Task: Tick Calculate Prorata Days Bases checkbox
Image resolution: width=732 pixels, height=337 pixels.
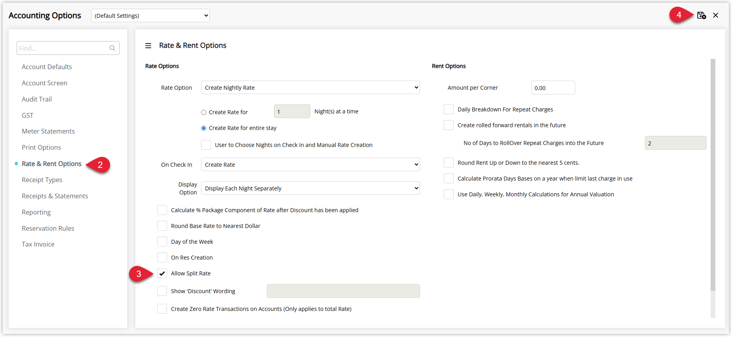Action: pyautogui.click(x=449, y=179)
